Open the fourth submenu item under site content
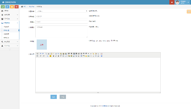The height and width of the screenshot is (109, 191). tap(6, 38)
